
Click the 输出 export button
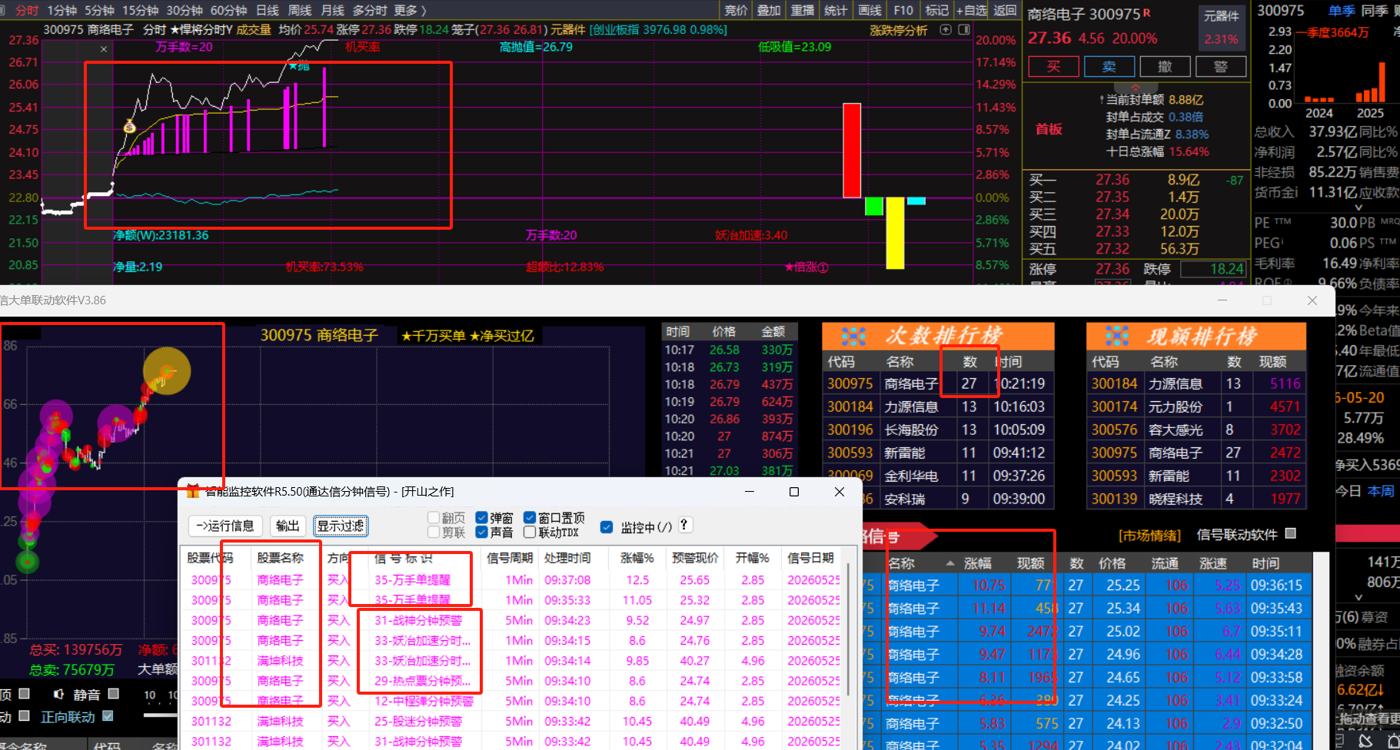tap(288, 526)
